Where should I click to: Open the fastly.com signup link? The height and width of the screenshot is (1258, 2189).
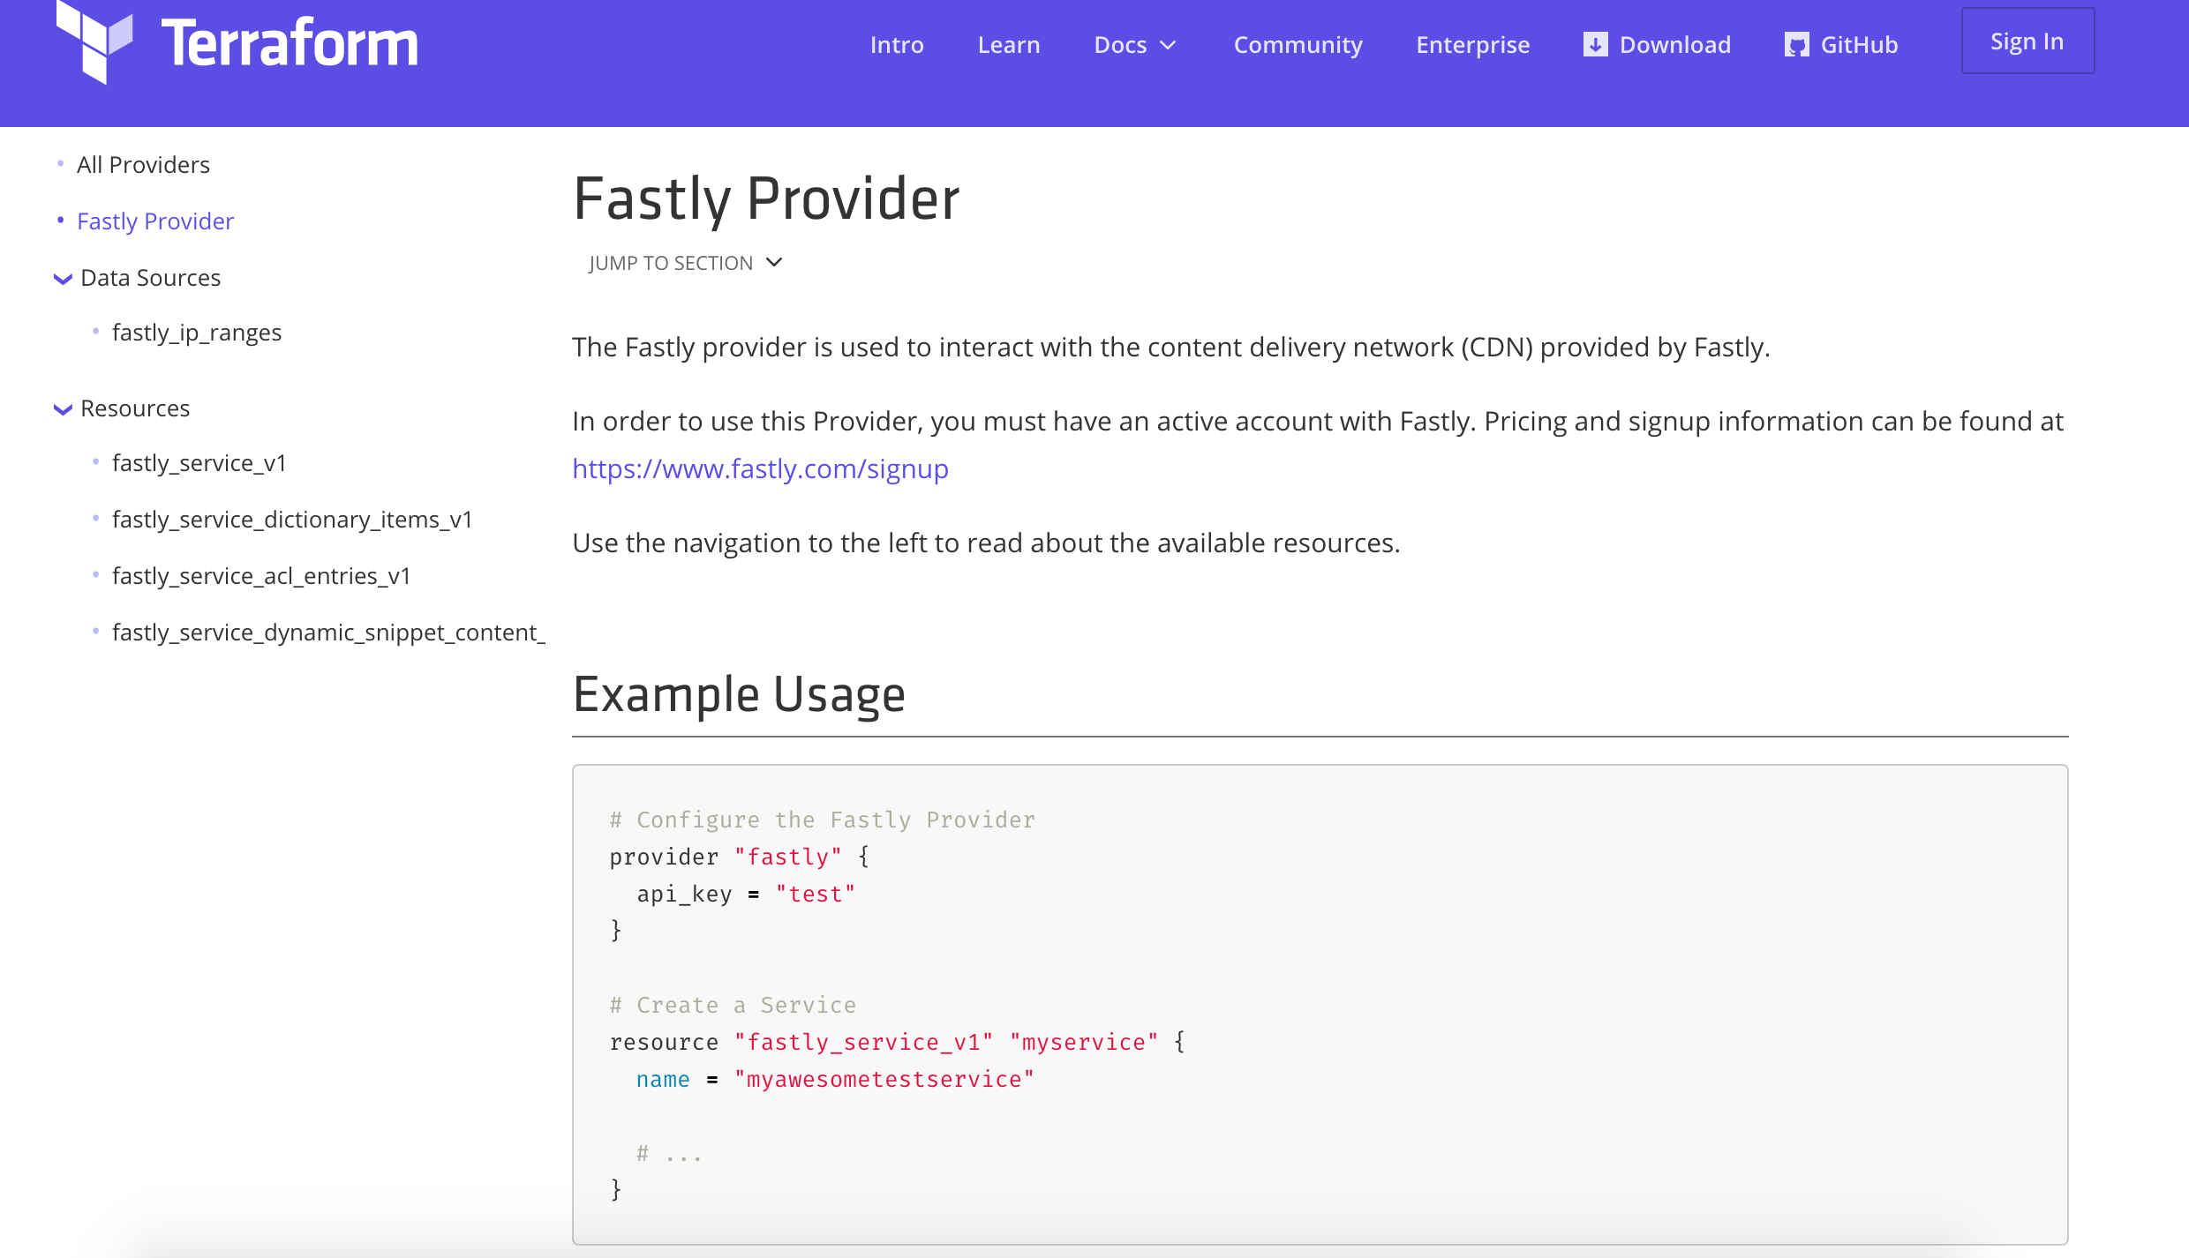[759, 468]
